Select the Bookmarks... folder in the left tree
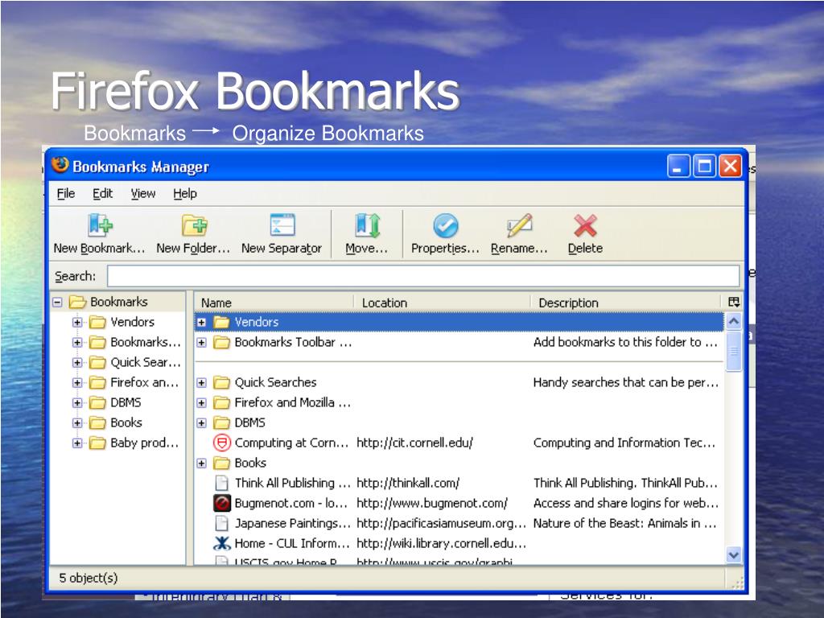 click(146, 342)
